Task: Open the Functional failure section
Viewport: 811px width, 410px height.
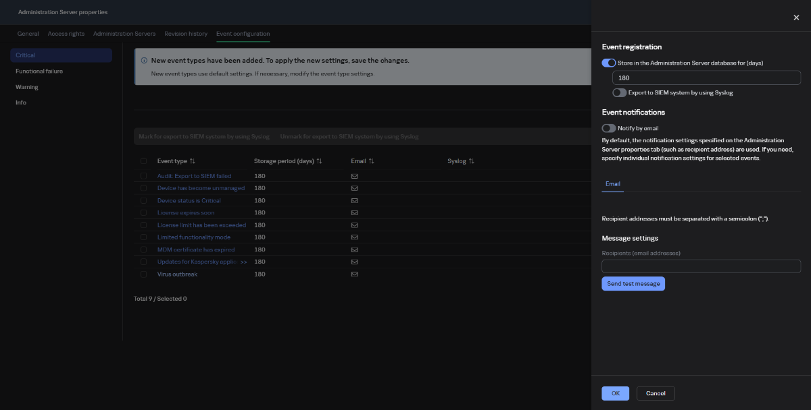Action: pos(39,71)
